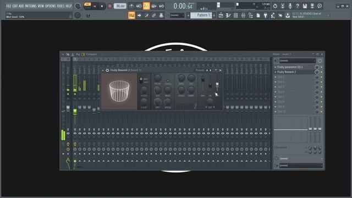Open the HELP menu

68,6
